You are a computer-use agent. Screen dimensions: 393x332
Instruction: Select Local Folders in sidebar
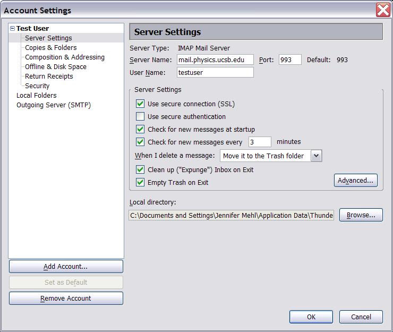36,95
